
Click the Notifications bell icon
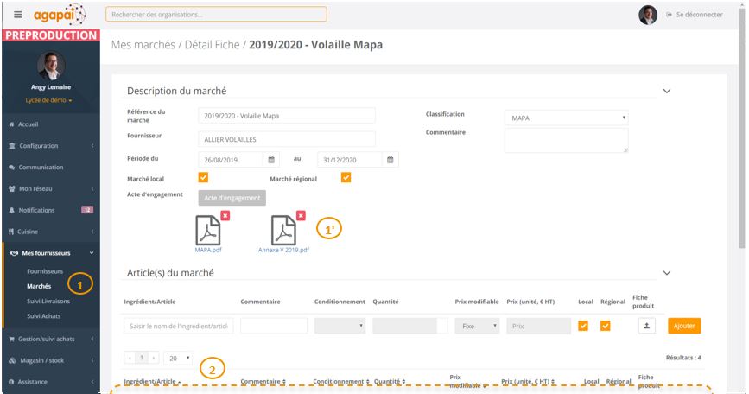pos(11,210)
